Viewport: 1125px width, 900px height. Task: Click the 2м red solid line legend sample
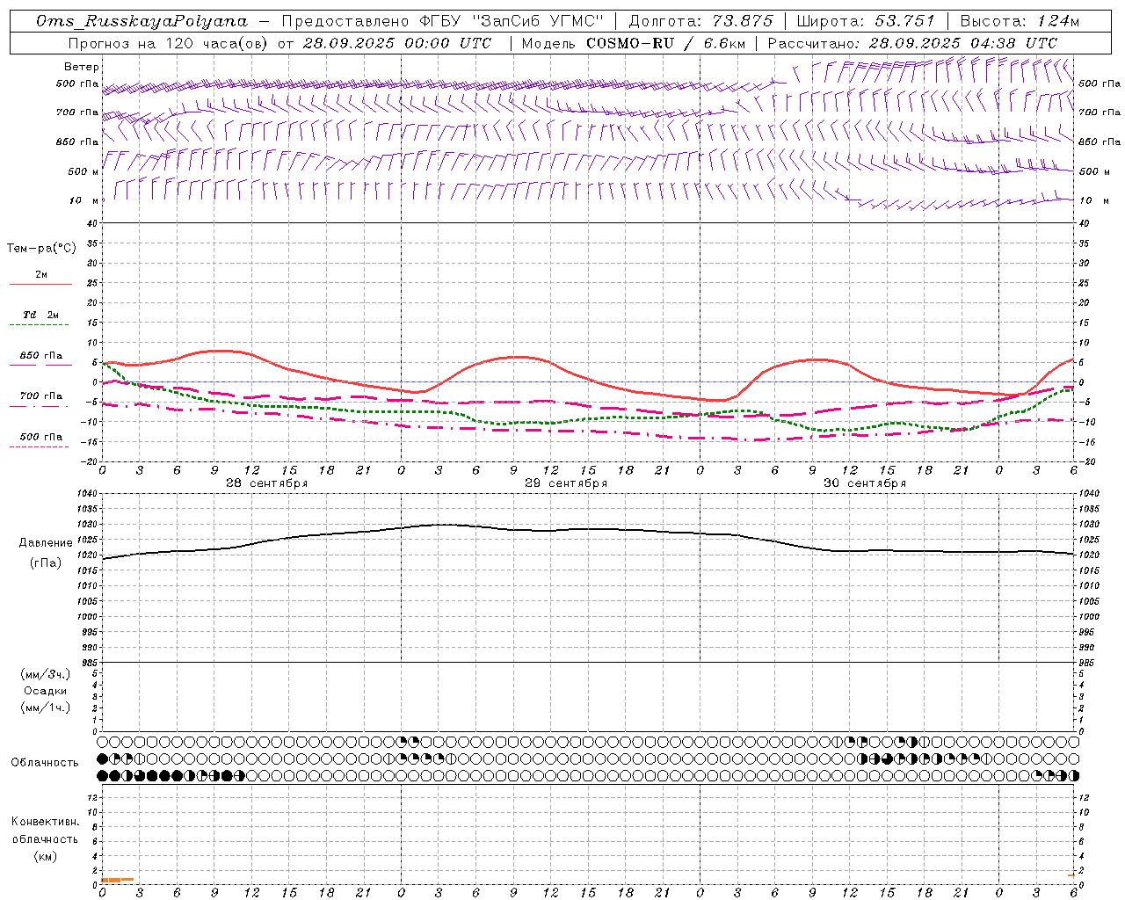[40, 285]
